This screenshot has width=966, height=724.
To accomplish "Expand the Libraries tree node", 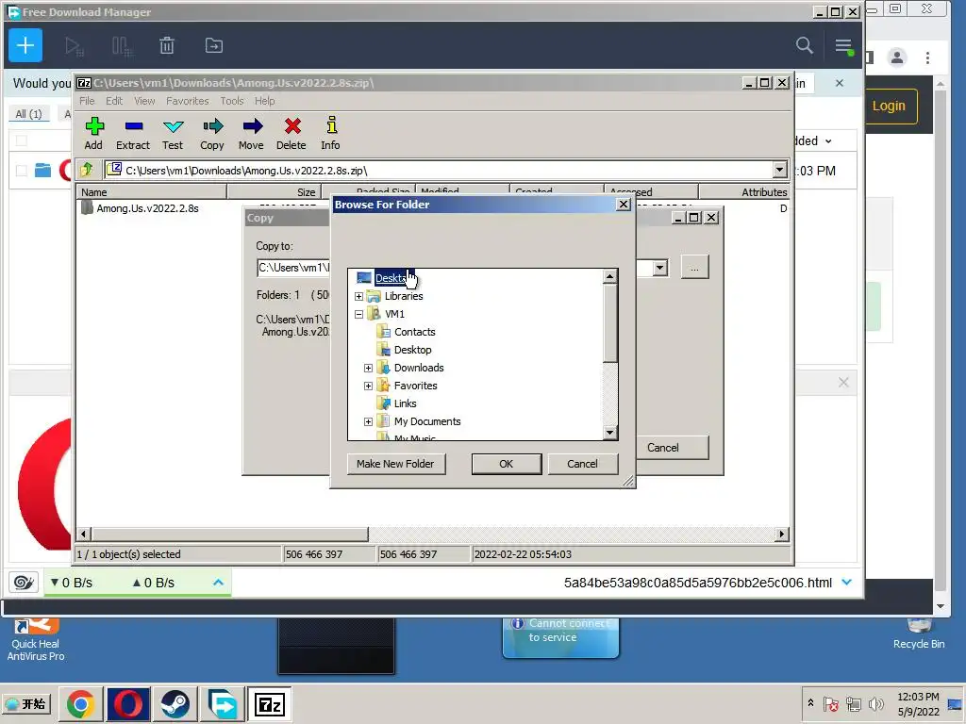I will click(x=359, y=296).
